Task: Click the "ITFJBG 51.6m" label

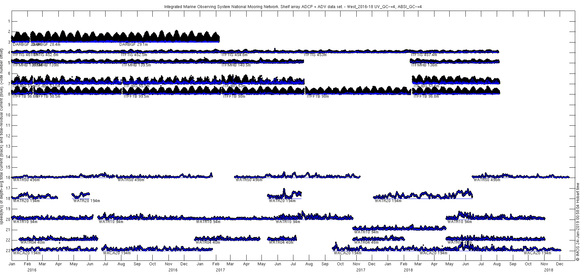Action: (426, 86)
